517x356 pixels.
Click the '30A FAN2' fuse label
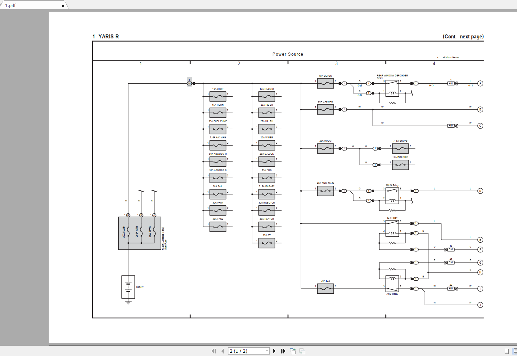[218, 219]
